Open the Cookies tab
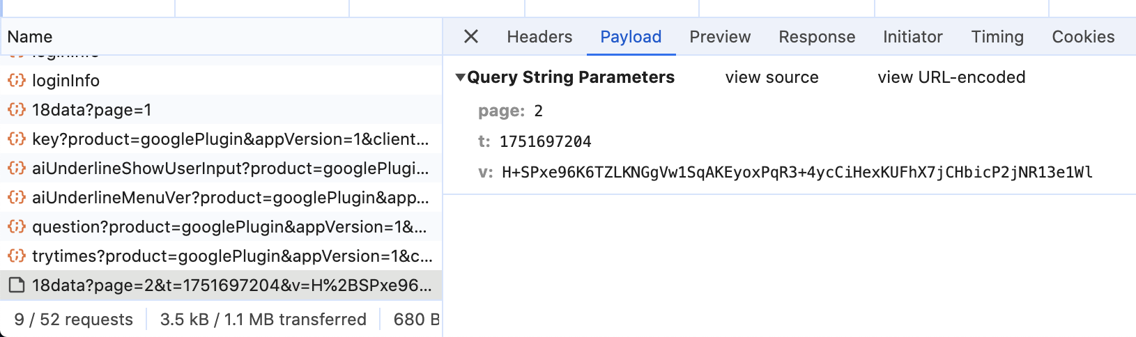 coord(1083,37)
